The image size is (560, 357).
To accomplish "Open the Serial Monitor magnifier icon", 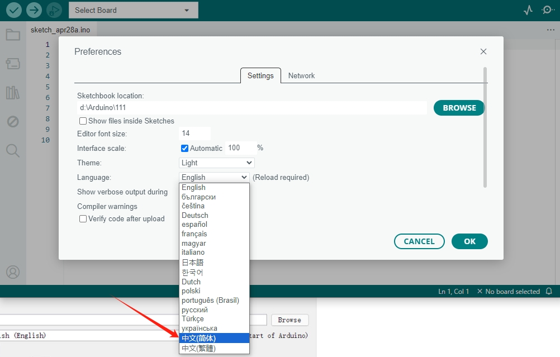I will point(548,10).
